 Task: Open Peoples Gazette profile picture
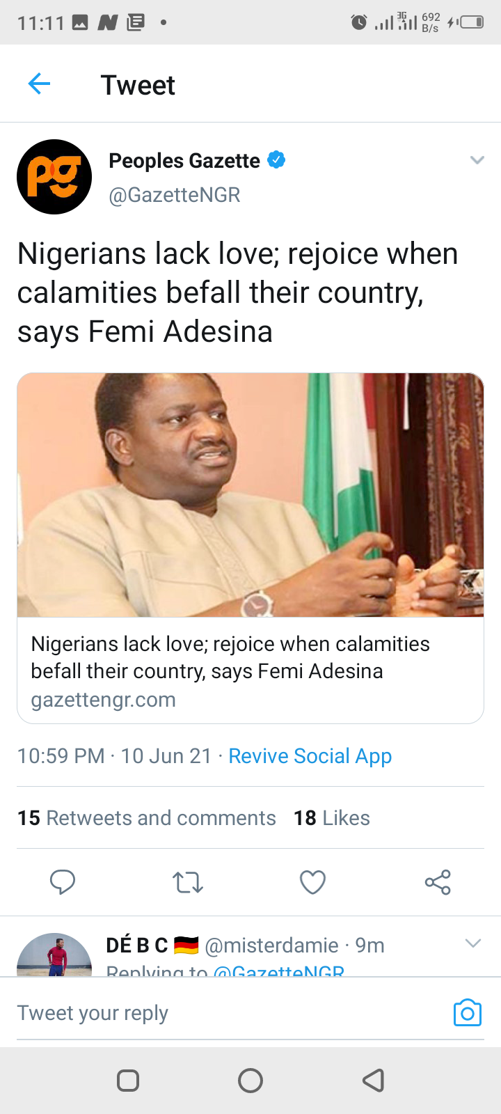click(54, 177)
